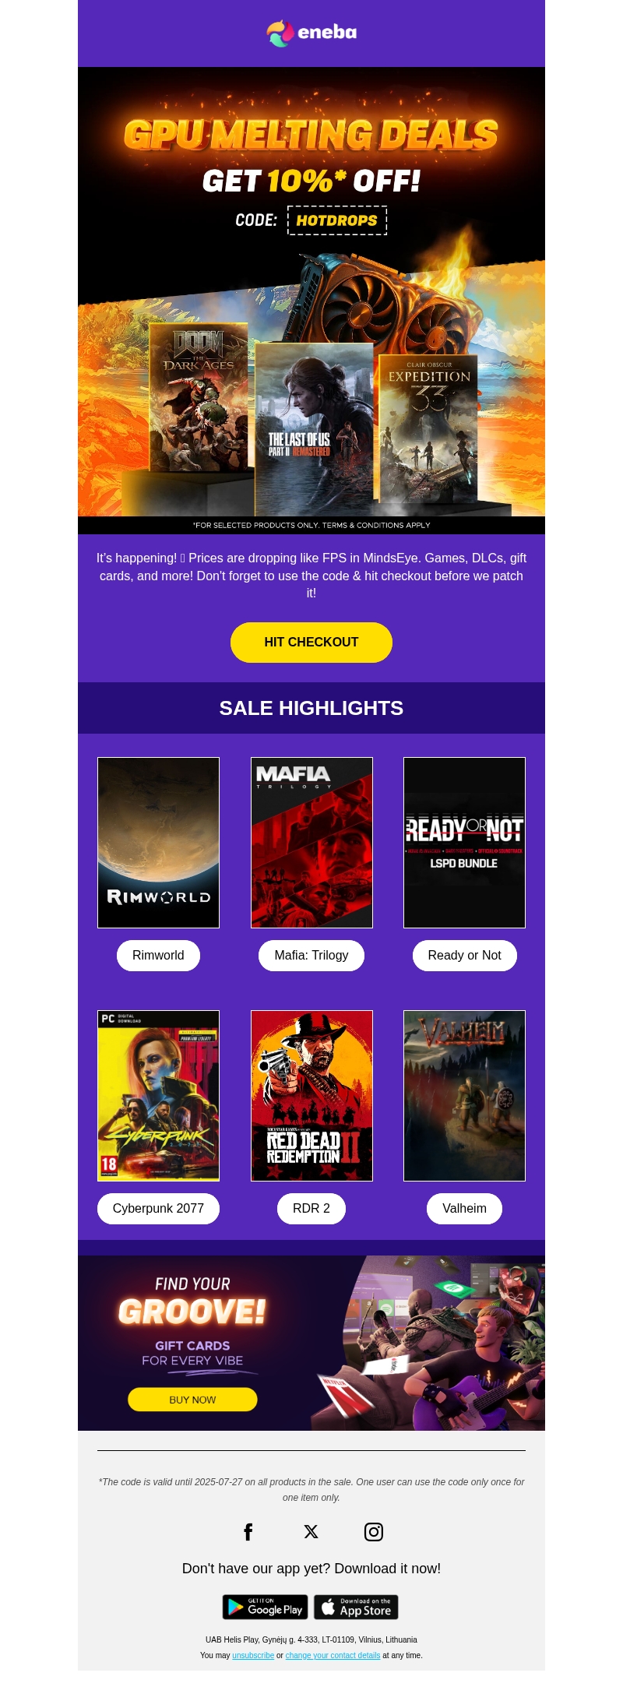Image resolution: width=623 pixels, height=1701 pixels.
Task: Click the BUY NOW gift cards button
Action: click(192, 1400)
